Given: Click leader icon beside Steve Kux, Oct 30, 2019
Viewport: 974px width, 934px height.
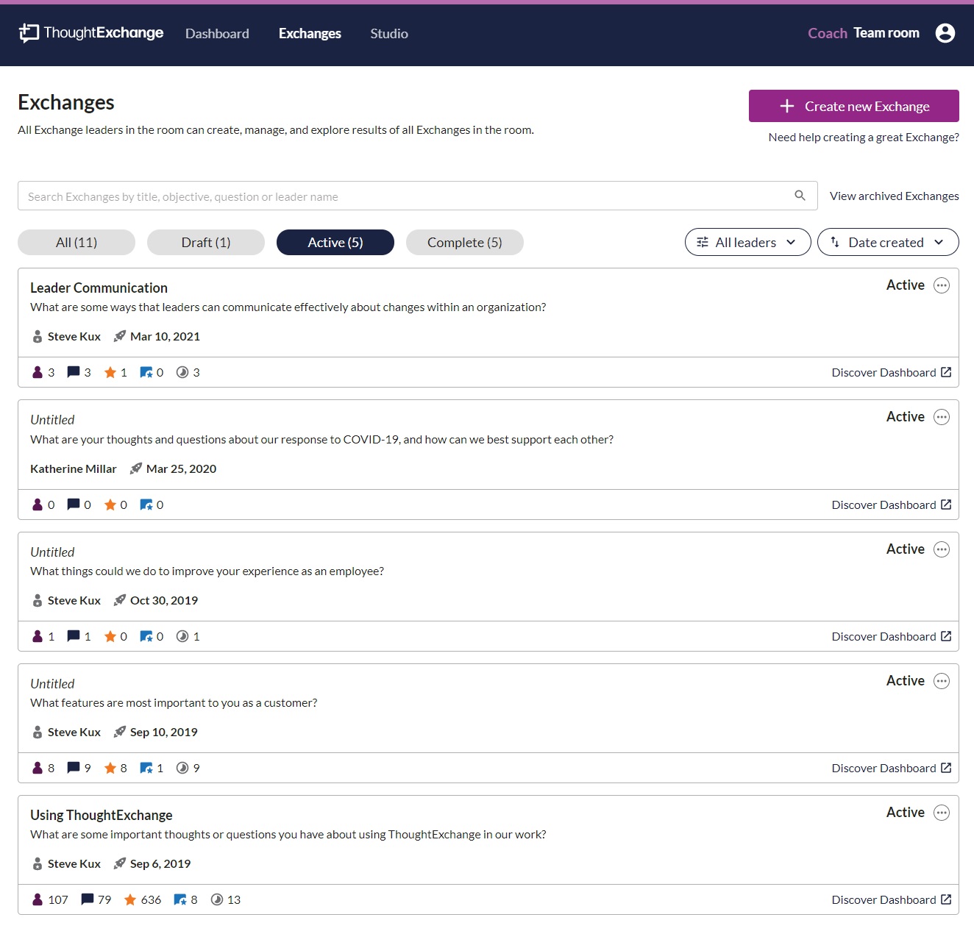Looking at the screenshot, I should pyautogui.click(x=38, y=601).
